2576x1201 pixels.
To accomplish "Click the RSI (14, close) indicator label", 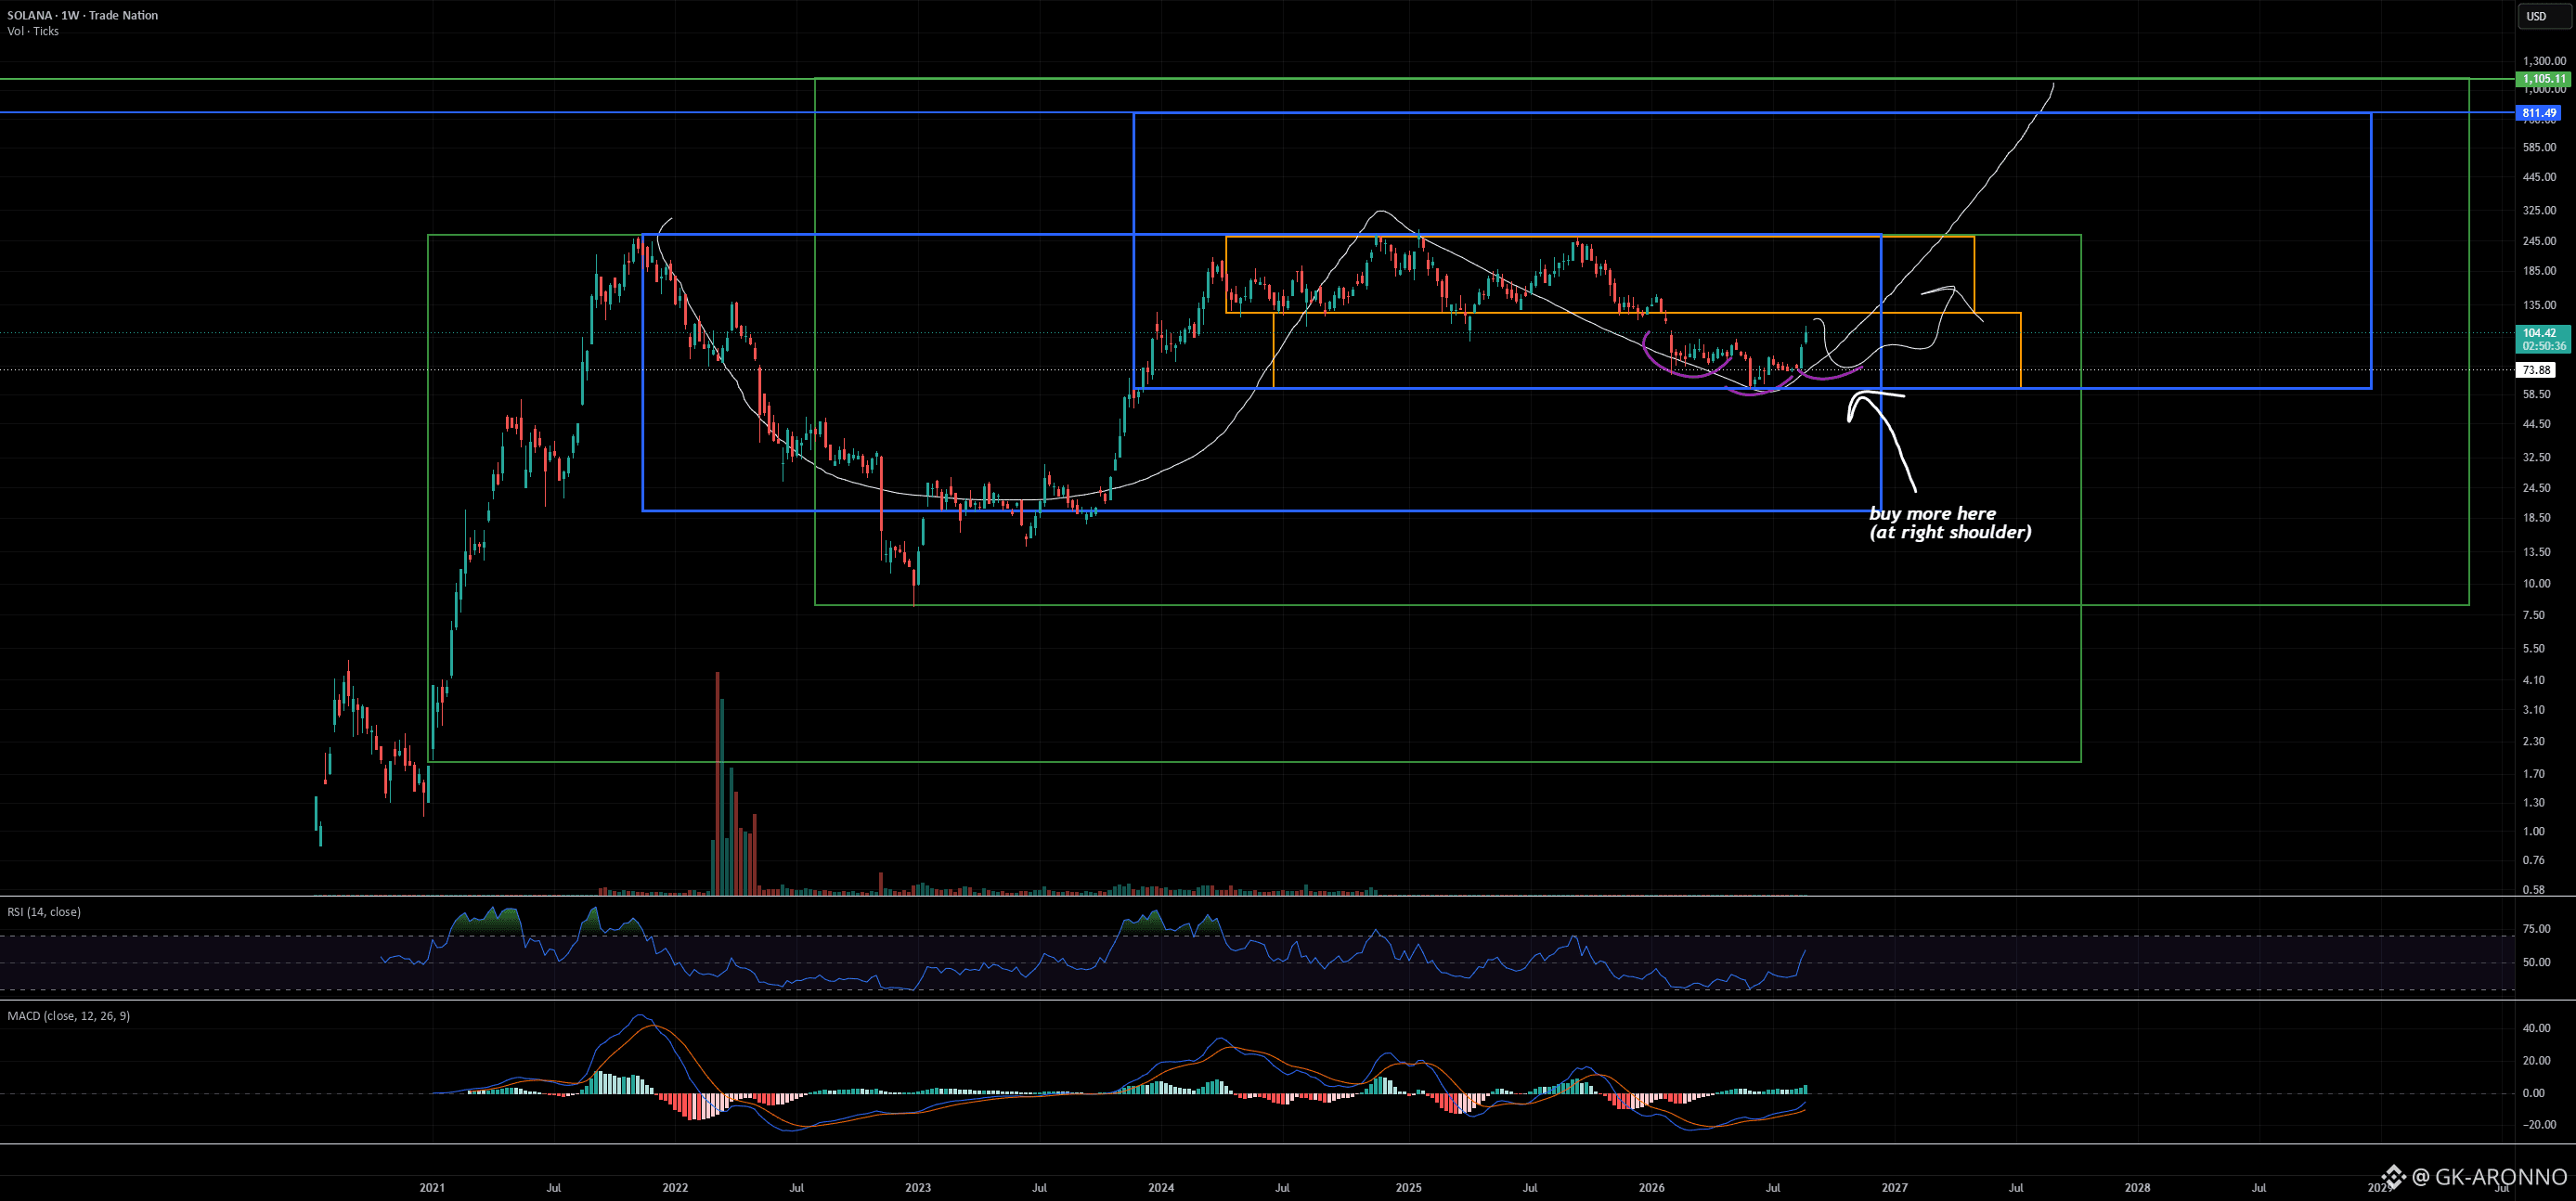I will tap(44, 912).
